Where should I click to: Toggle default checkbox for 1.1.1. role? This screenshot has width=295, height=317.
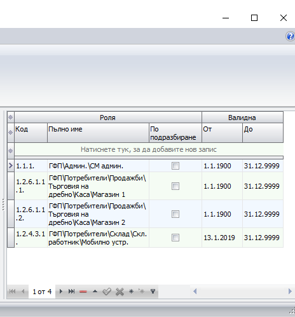(x=175, y=166)
